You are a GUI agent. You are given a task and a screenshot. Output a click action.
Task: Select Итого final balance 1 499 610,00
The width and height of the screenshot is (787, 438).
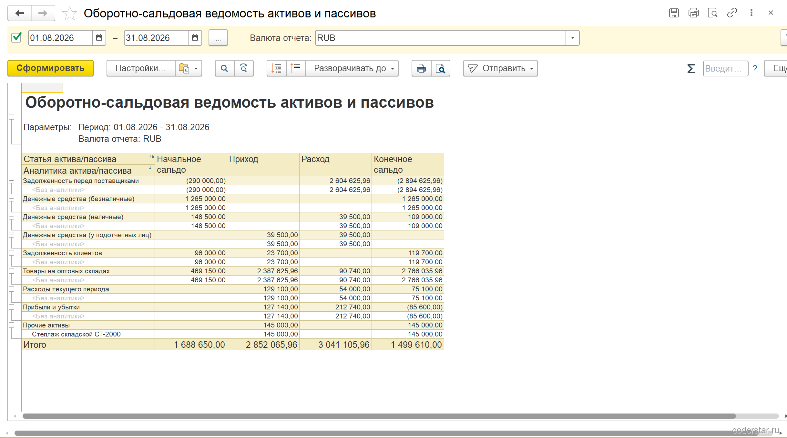[x=408, y=345]
